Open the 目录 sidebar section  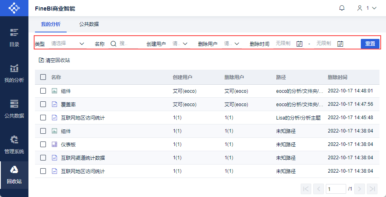[14, 37]
